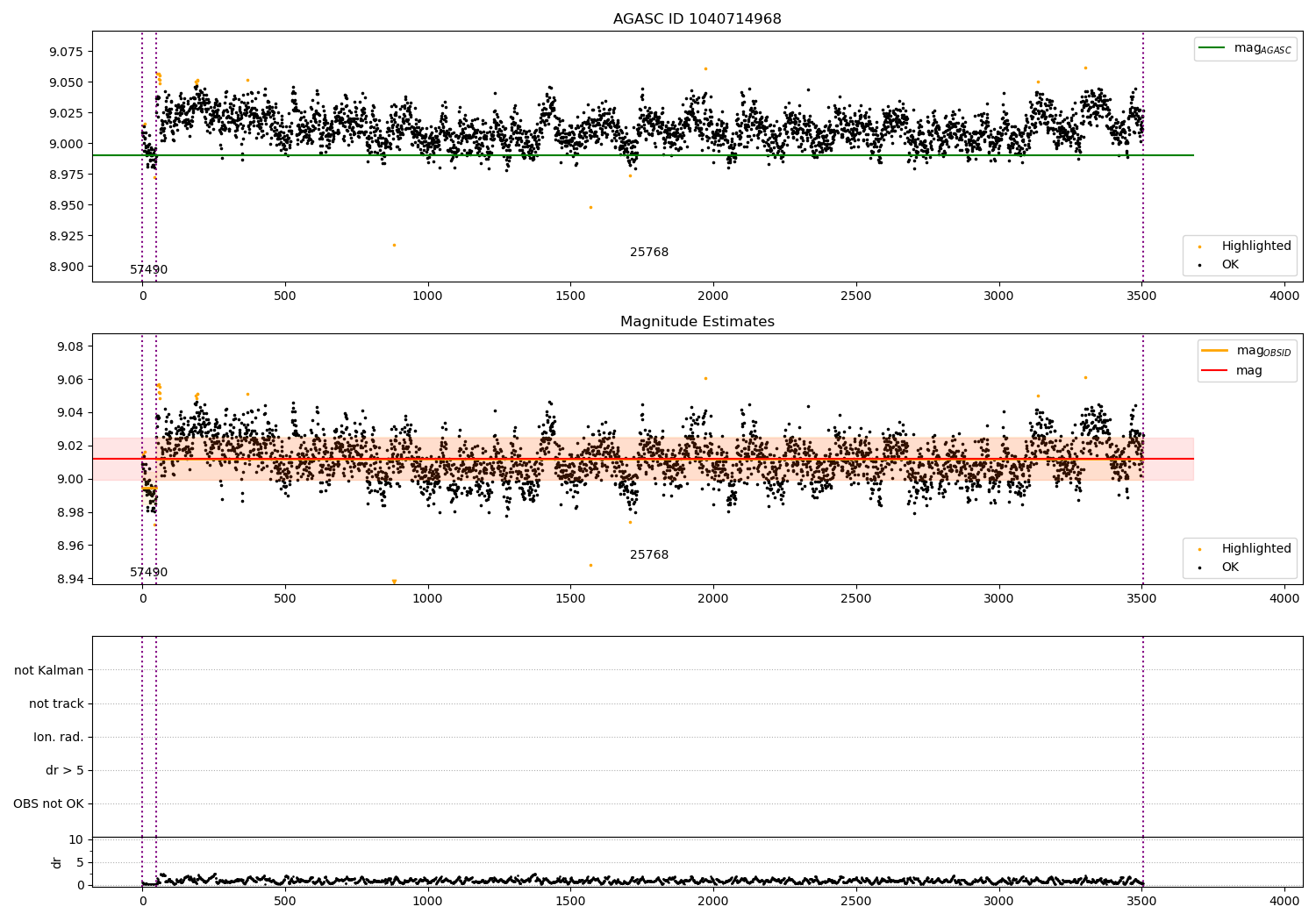Click the 4000 x-tick label under the bottom plot
The image size is (1316, 921).
(x=1284, y=901)
